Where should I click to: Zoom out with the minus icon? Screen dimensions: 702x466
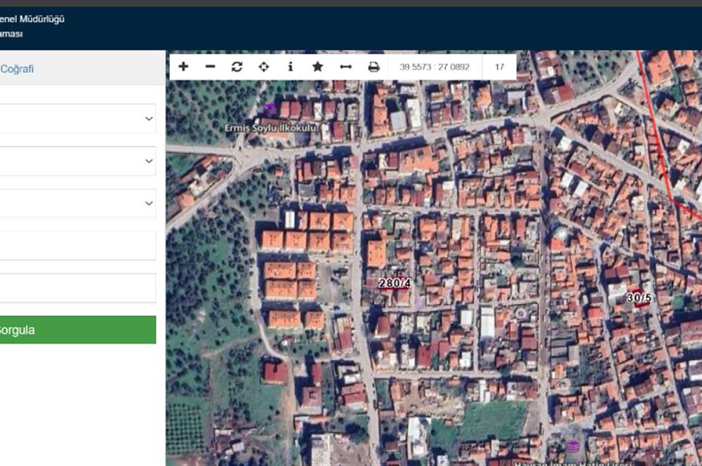210,67
